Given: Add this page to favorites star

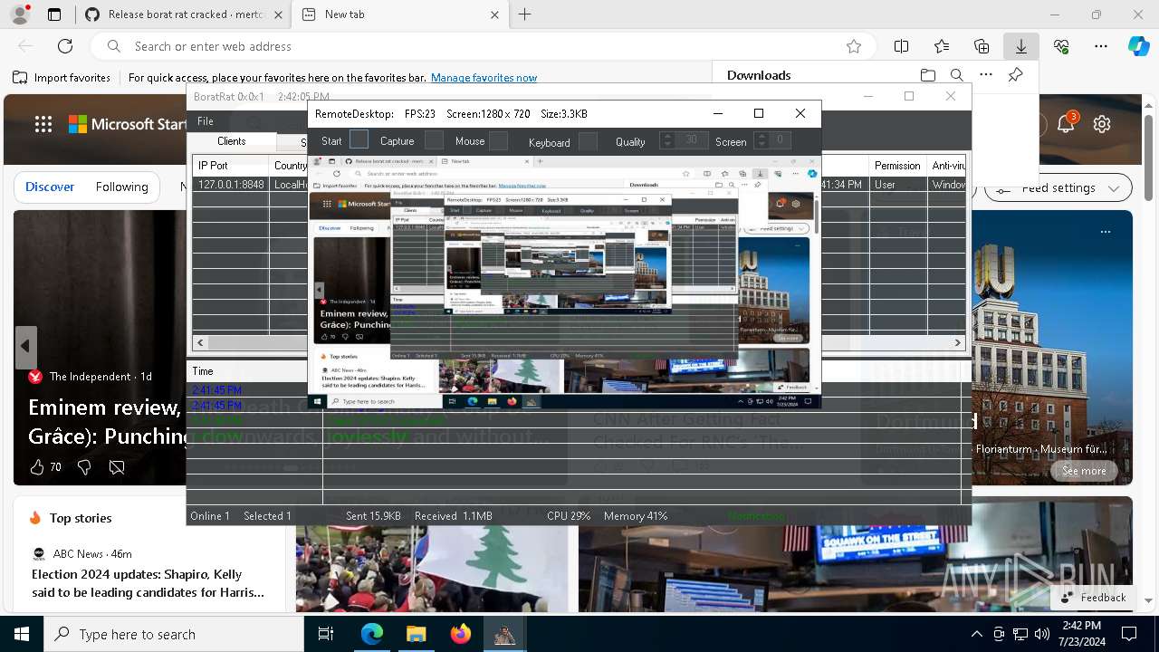Looking at the screenshot, I should click(x=853, y=46).
